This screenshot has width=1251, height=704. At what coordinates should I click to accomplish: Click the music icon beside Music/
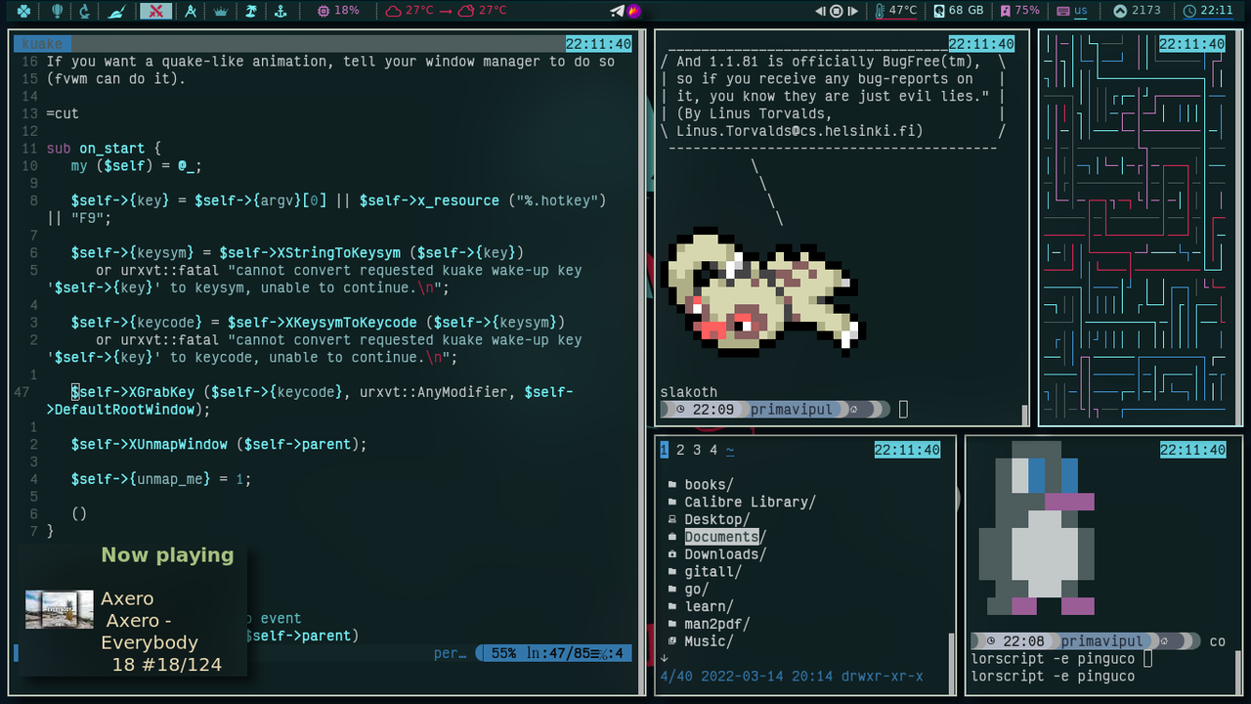coord(672,641)
